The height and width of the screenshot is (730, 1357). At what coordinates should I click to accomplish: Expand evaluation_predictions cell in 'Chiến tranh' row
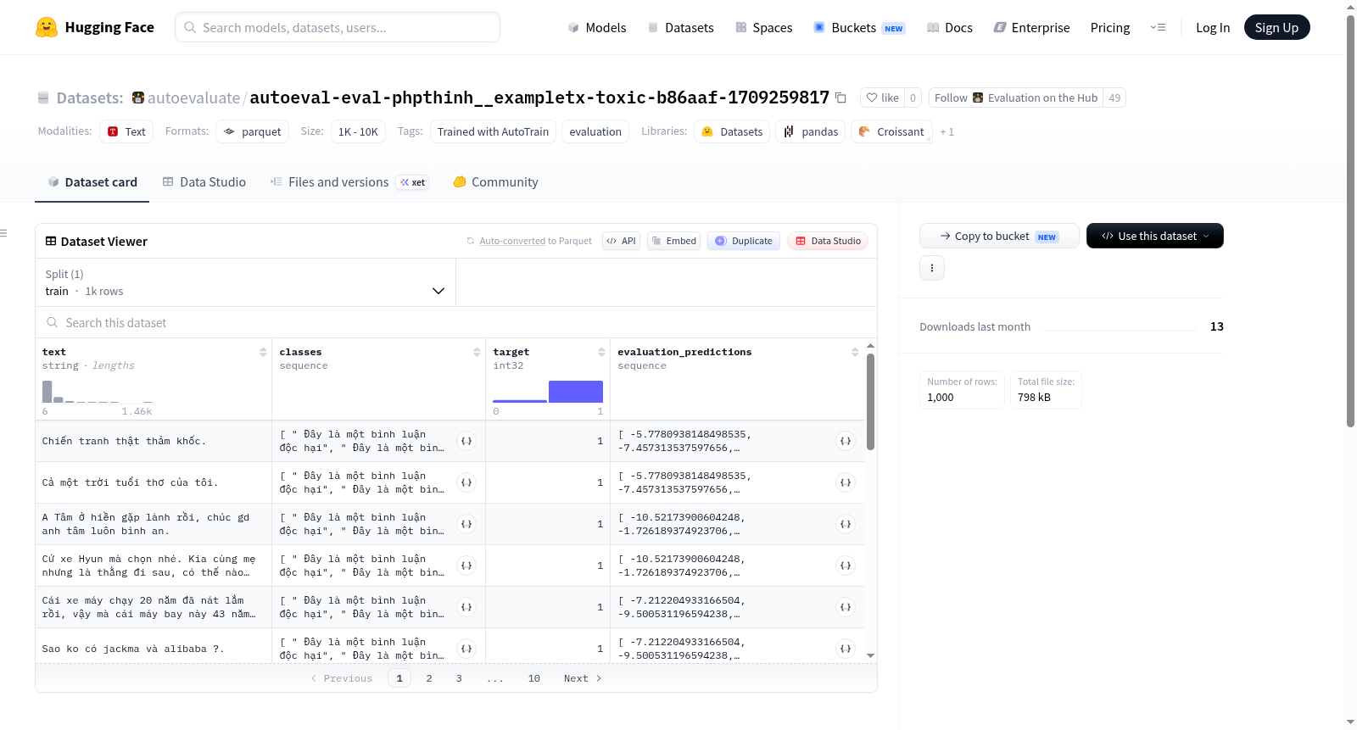click(x=846, y=441)
